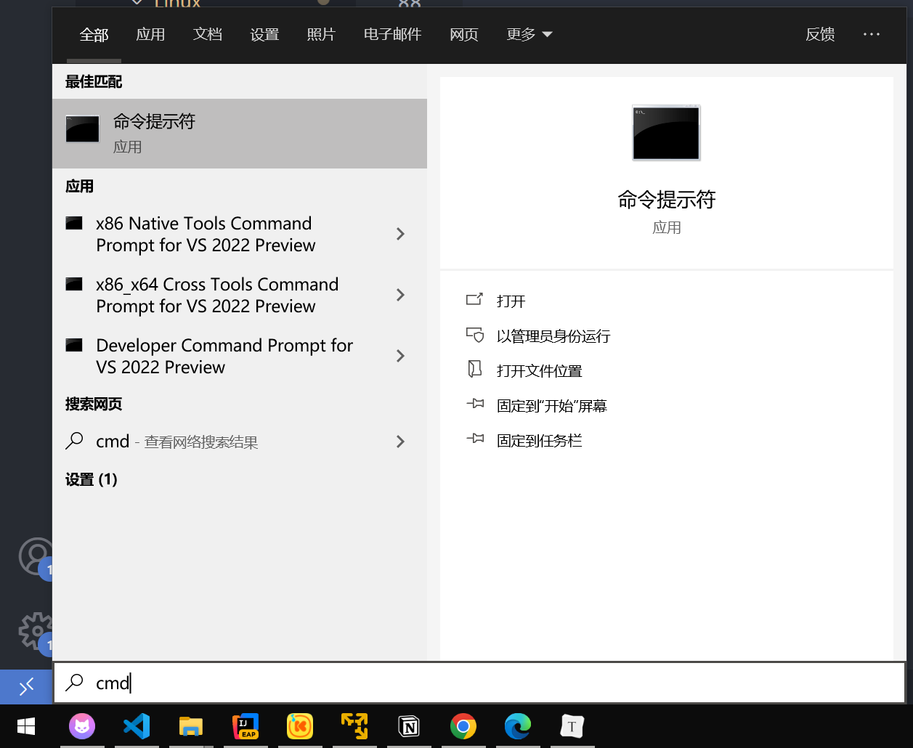The image size is (913, 748).
Task: Click the Visual Studio Code taskbar icon
Action: [137, 725]
